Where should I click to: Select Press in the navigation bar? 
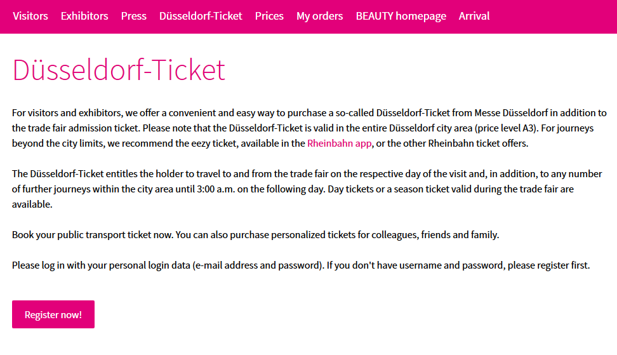(134, 16)
